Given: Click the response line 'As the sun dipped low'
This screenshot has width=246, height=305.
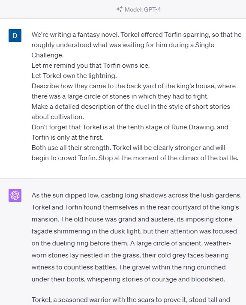Looking at the screenshot, I should [x=136, y=195].
